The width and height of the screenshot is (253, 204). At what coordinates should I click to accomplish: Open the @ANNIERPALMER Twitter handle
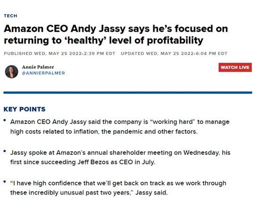pyautogui.click(x=43, y=73)
